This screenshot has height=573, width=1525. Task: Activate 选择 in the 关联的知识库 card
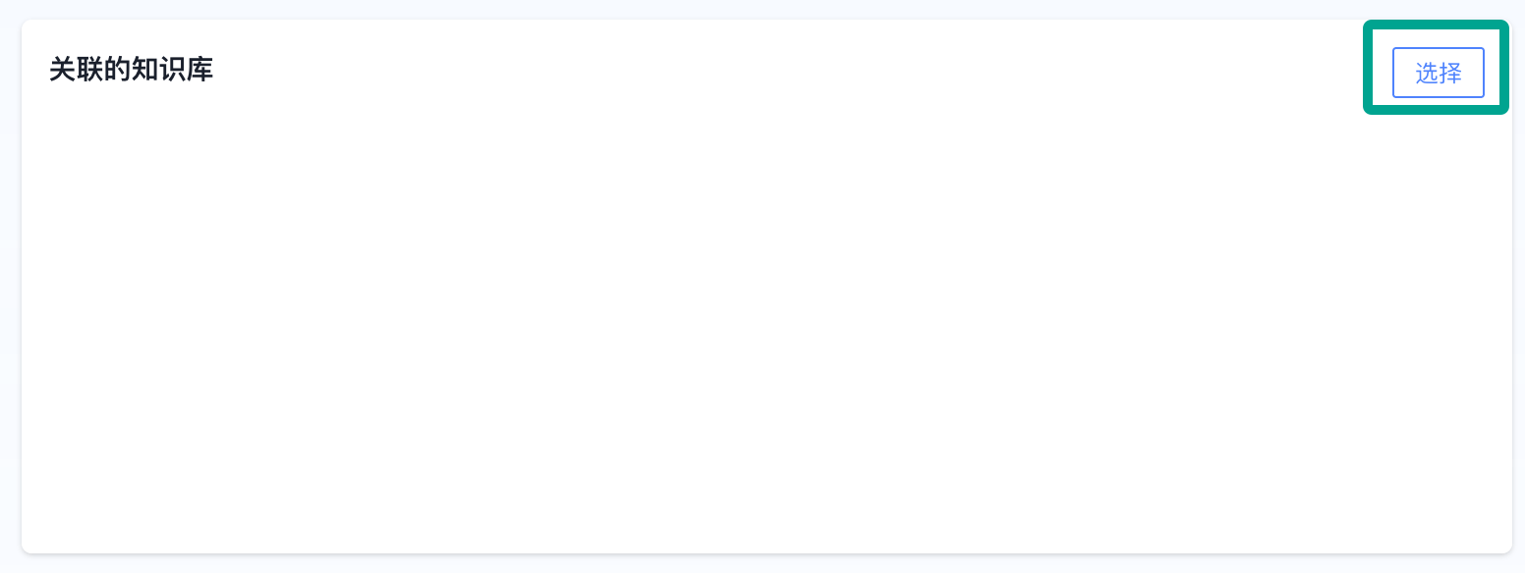(x=1438, y=73)
